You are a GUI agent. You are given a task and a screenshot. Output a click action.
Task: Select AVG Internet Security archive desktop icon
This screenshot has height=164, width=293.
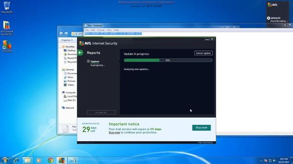tap(7, 28)
